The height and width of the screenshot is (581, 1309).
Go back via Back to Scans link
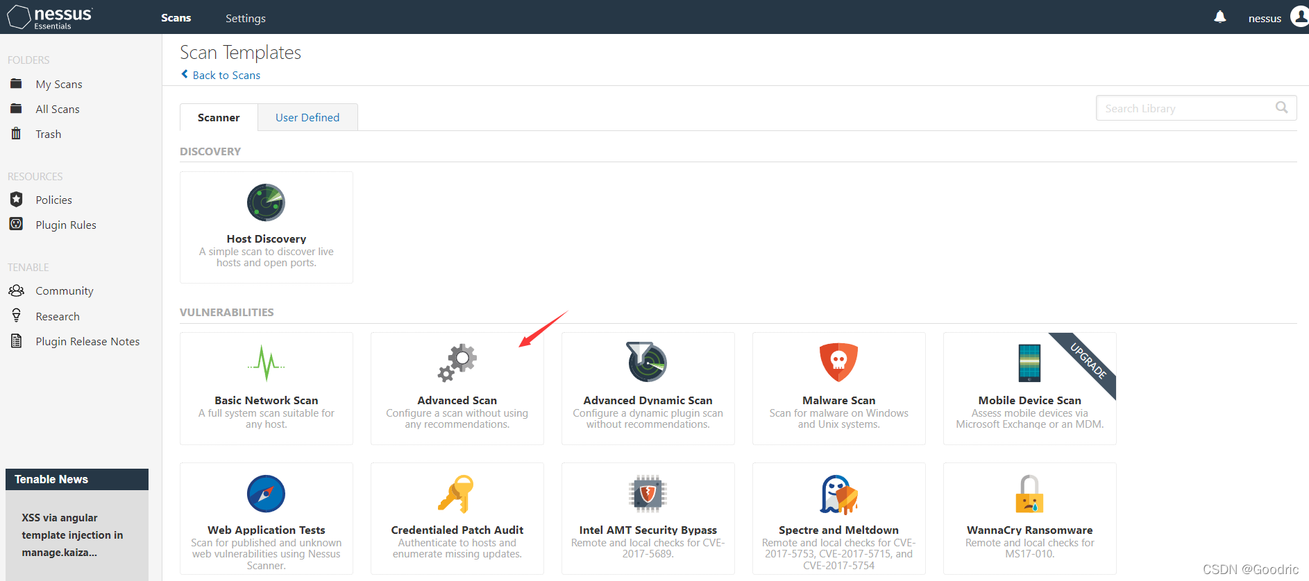pyautogui.click(x=226, y=75)
